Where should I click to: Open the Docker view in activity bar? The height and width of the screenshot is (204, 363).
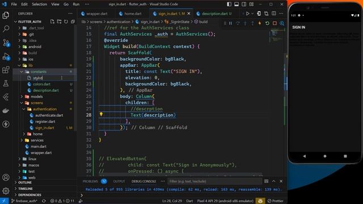click(x=6, y=110)
